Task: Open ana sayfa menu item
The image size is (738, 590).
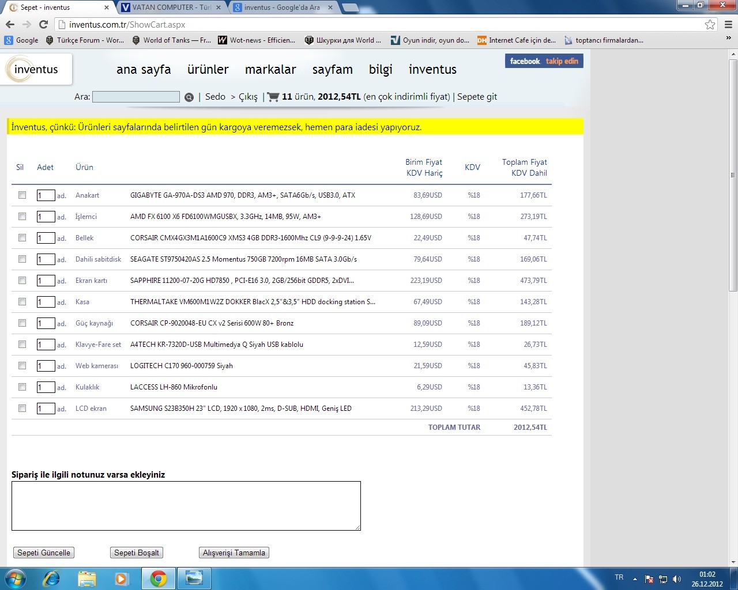Action: pos(144,70)
